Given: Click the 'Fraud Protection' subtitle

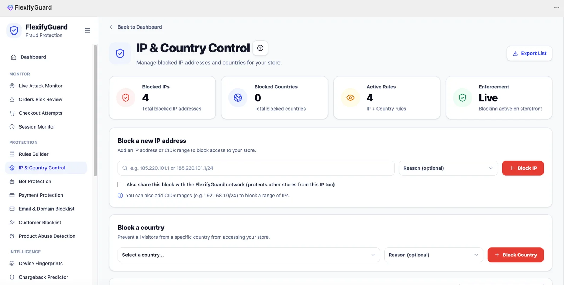Looking at the screenshot, I should click(44, 35).
